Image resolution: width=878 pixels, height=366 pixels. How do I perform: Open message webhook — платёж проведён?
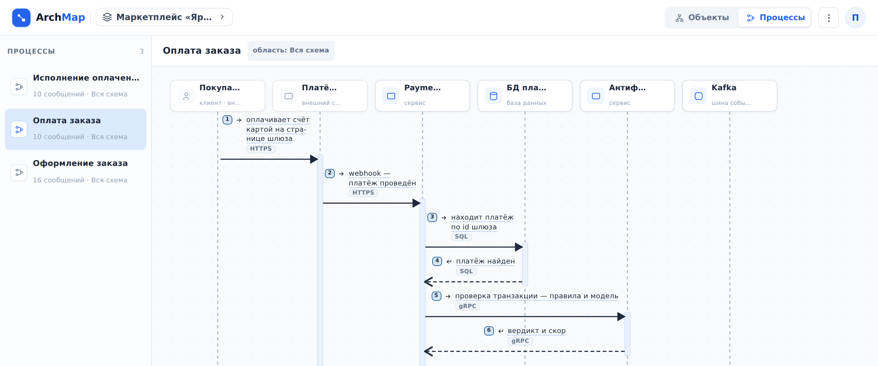382,178
